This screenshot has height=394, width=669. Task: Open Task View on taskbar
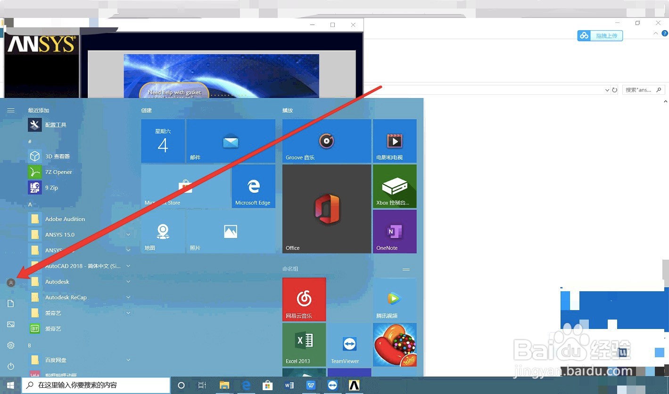pyautogui.click(x=202, y=385)
